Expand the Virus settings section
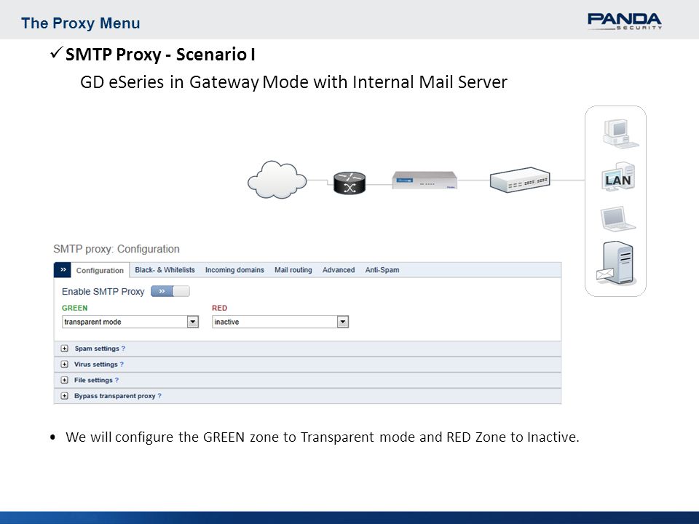Viewport: 699px width, 524px height. (x=64, y=365)
